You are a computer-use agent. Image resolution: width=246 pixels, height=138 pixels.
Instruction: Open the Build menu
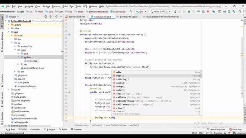click(65, 7)
